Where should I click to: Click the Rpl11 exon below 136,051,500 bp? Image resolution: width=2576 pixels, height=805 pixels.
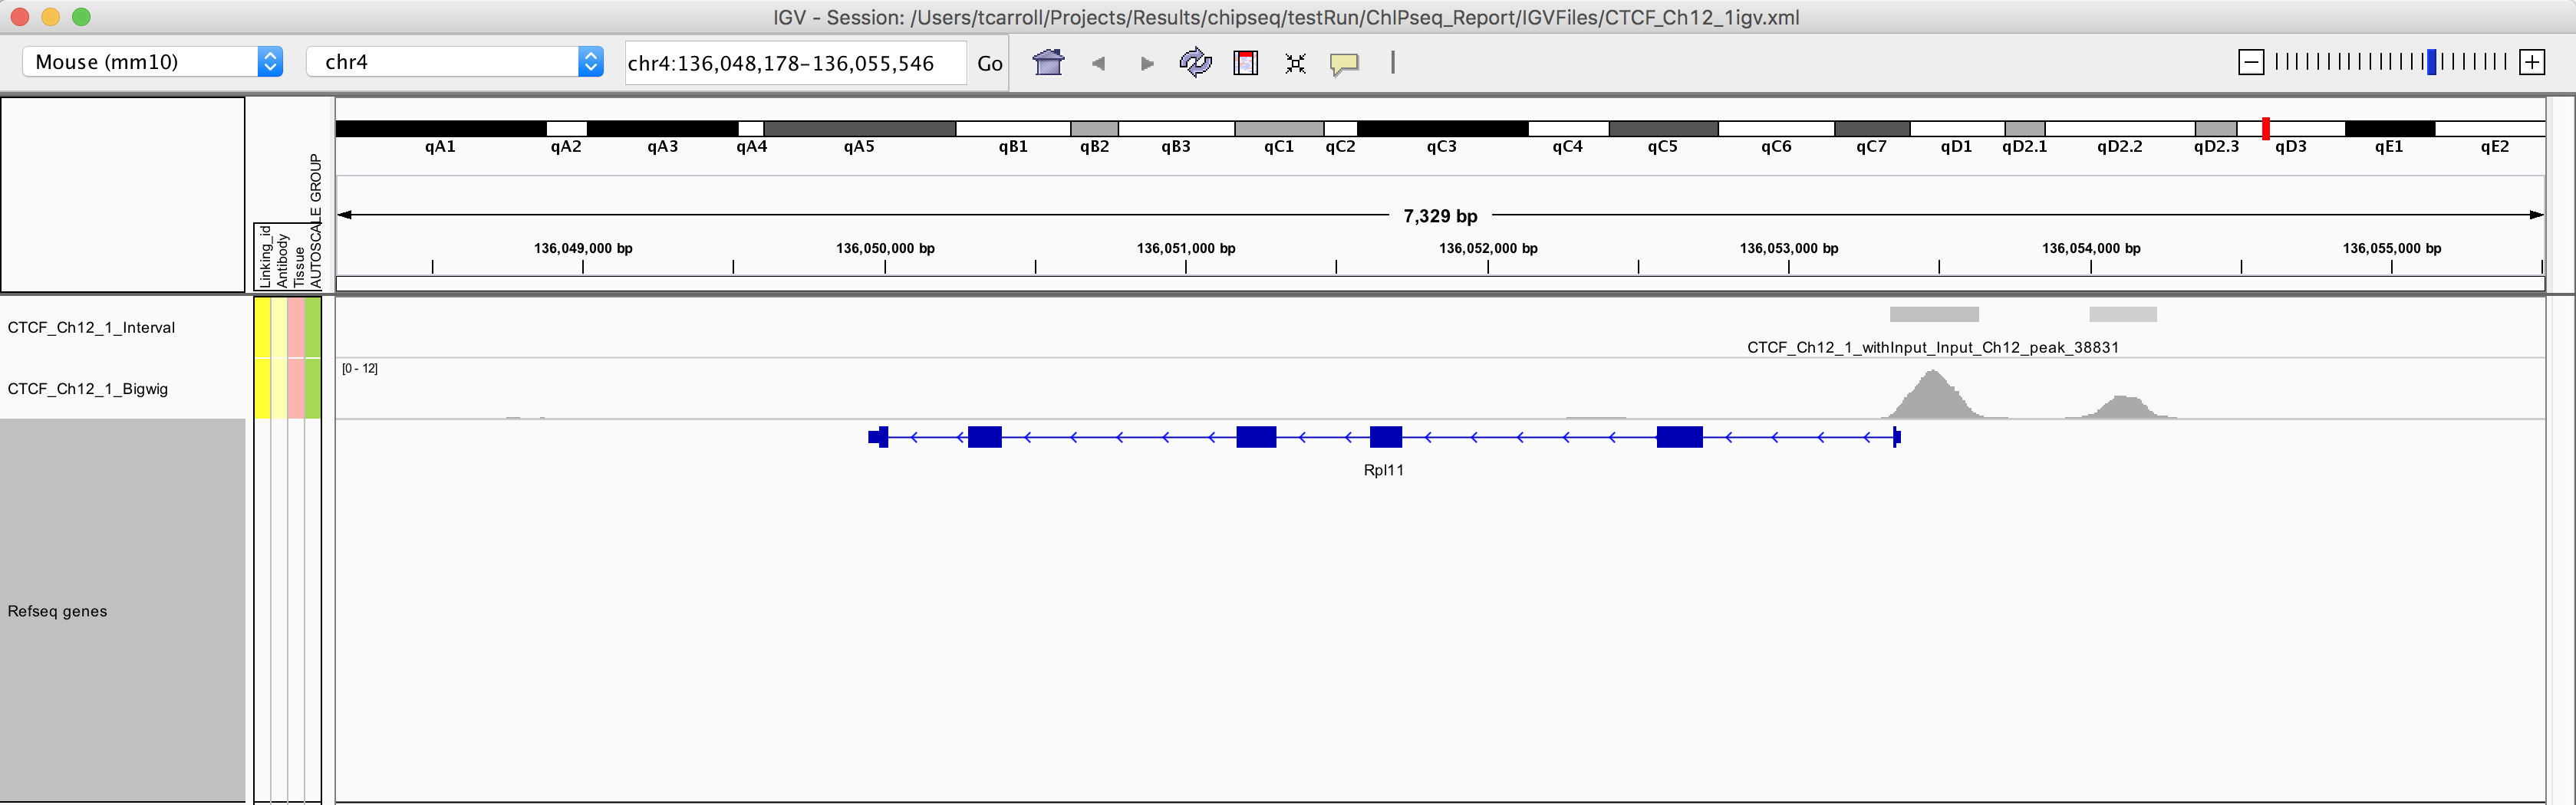(1385, 437)
